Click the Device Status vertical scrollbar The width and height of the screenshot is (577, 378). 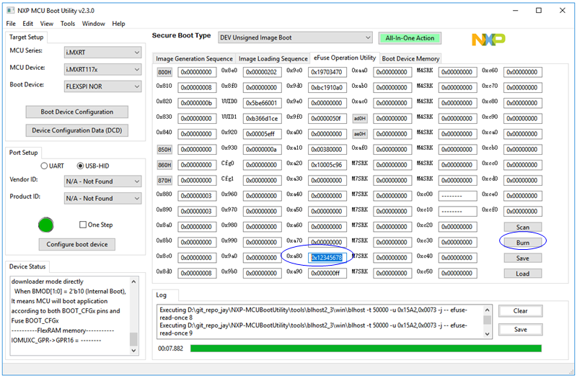click(133, 316)
